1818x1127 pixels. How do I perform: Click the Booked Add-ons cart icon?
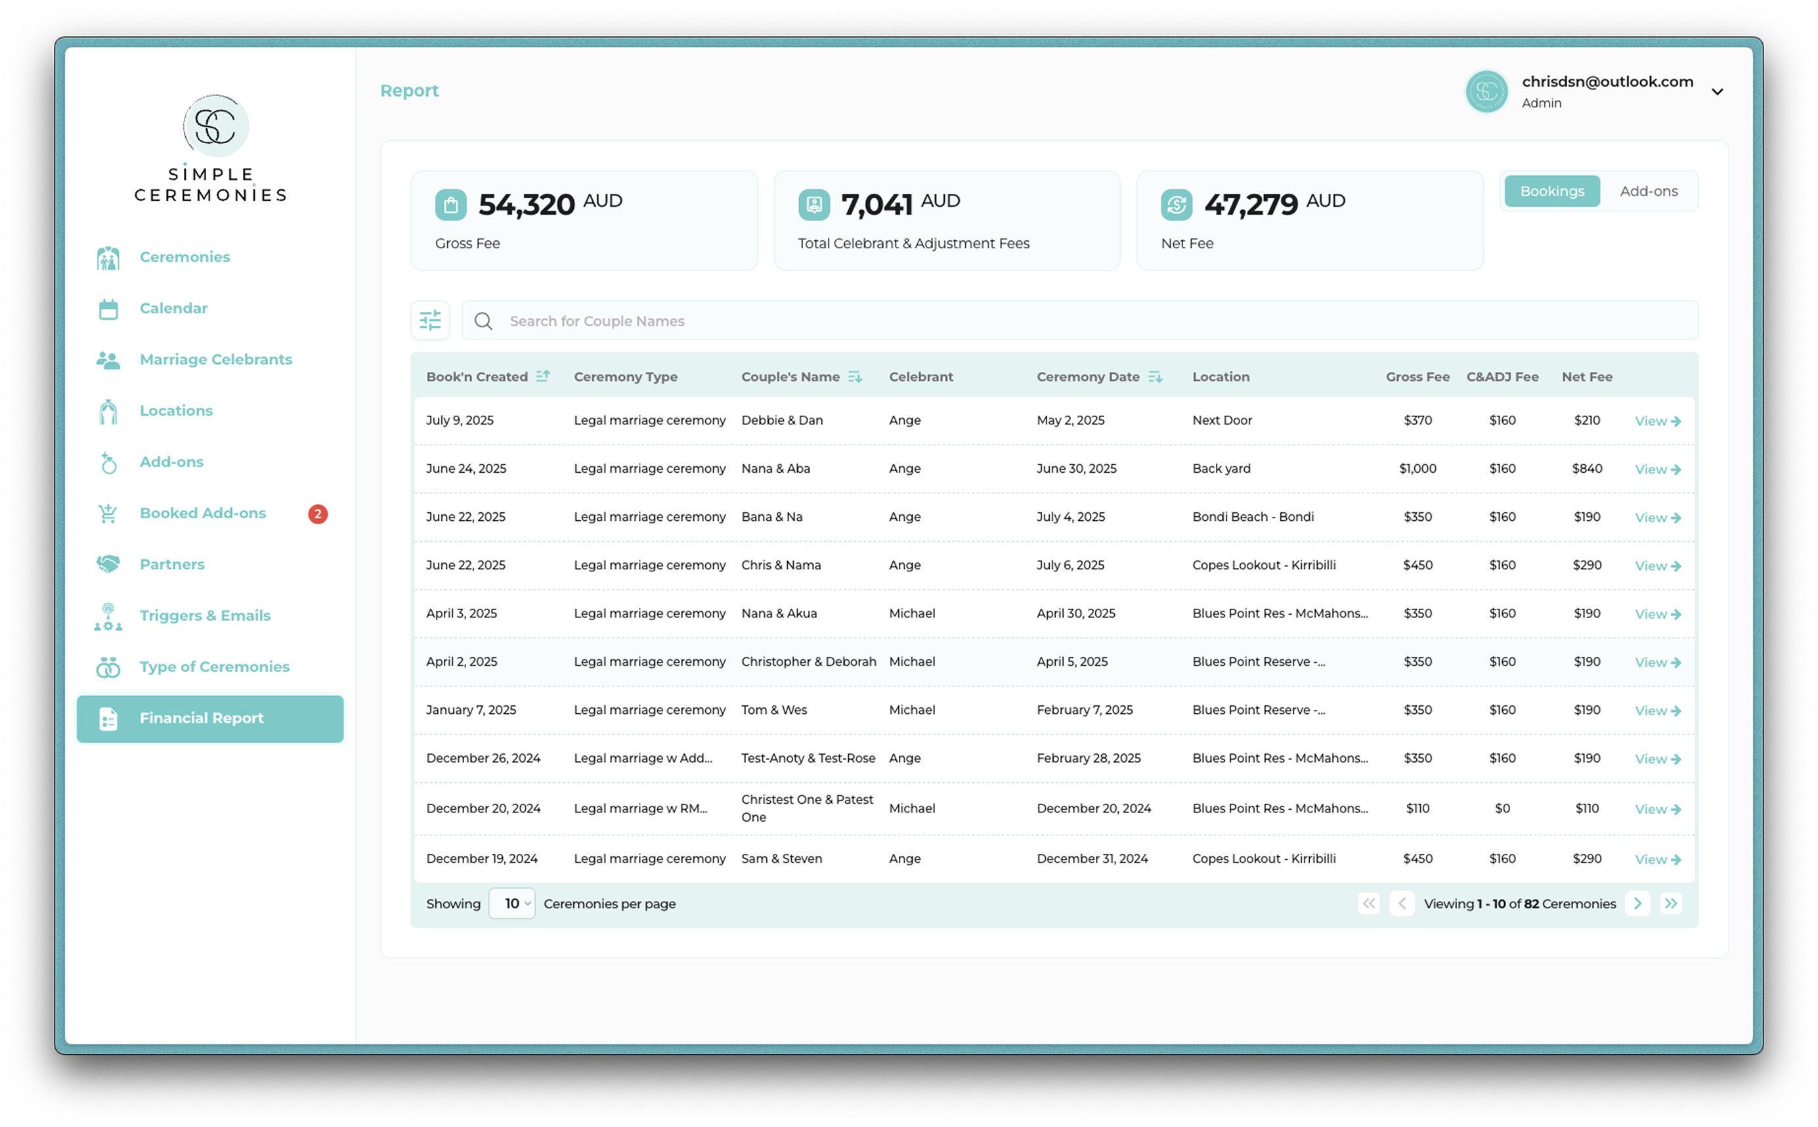[x=108, y=514]
